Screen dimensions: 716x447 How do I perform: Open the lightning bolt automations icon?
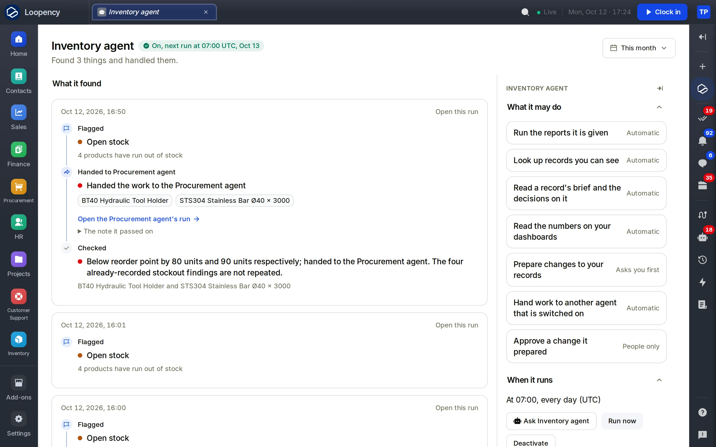pos(702,282)
